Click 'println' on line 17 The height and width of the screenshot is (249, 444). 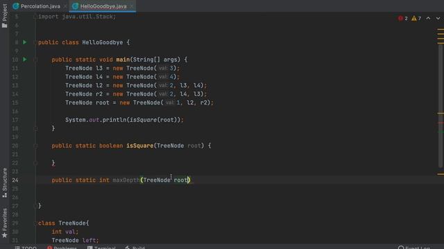(x=114, y=120)
